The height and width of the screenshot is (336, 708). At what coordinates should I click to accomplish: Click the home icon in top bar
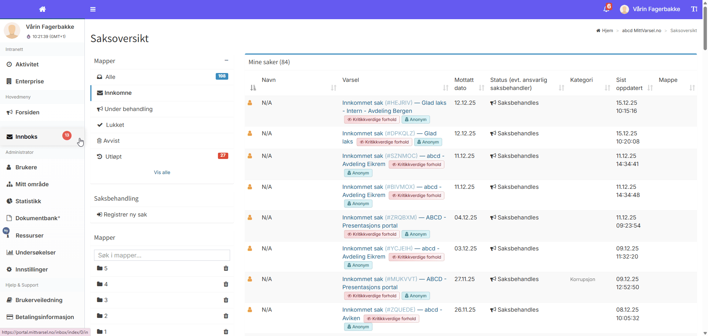point(42,9)
